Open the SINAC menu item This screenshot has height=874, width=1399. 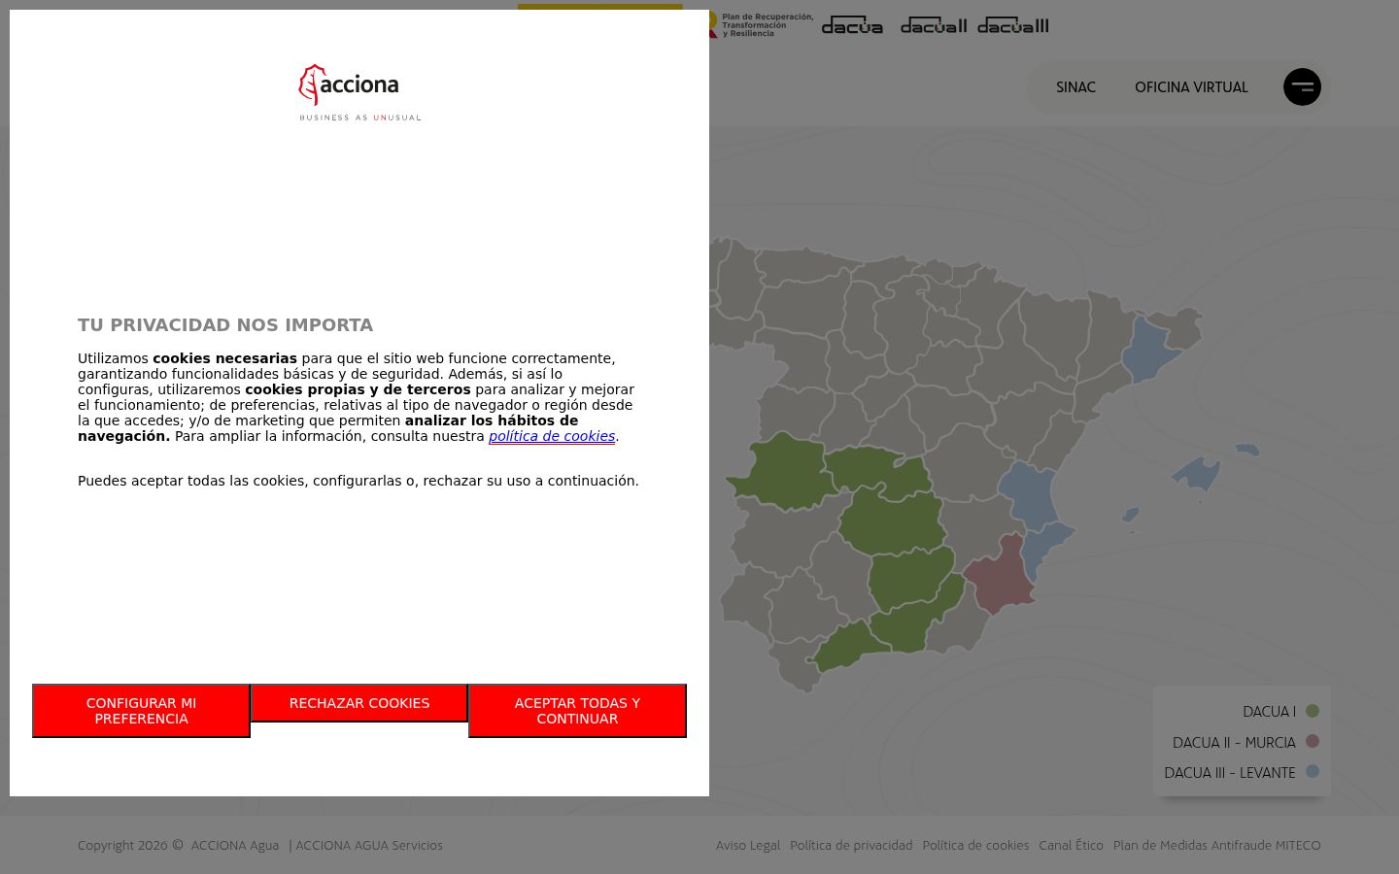pyautogui.click(x=1075, y=87)
